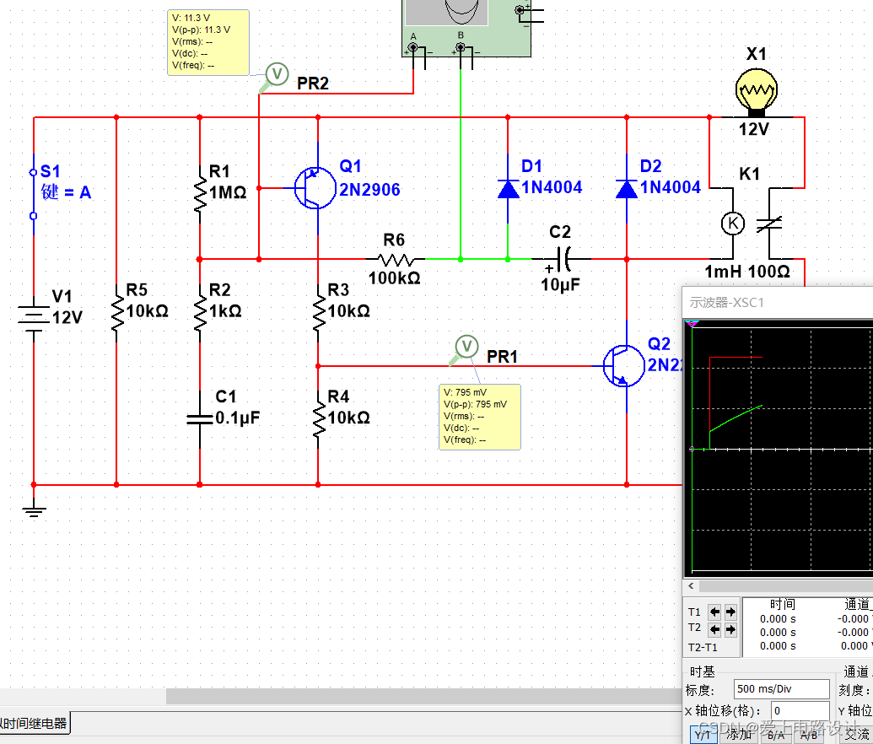The height and width of the screenshot is (744, 873).
Task: Select B/A display mode button
Action: point(775,735)
